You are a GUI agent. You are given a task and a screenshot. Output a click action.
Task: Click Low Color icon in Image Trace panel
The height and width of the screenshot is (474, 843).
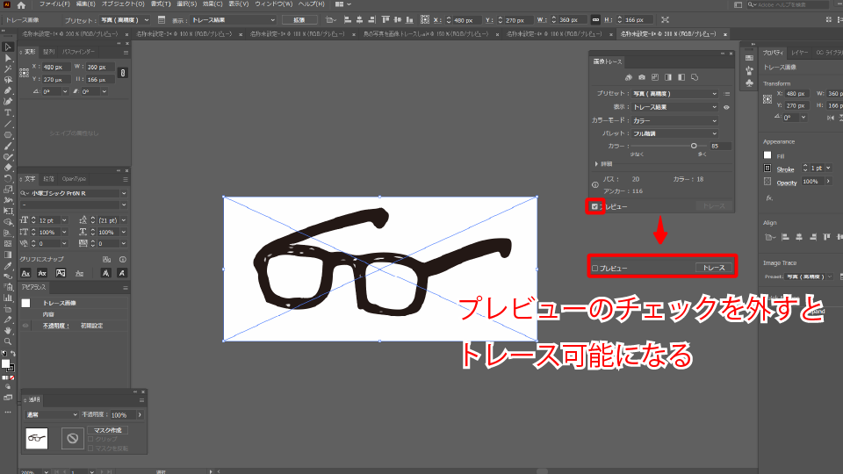pyautogui.click(x=655, y=77)
